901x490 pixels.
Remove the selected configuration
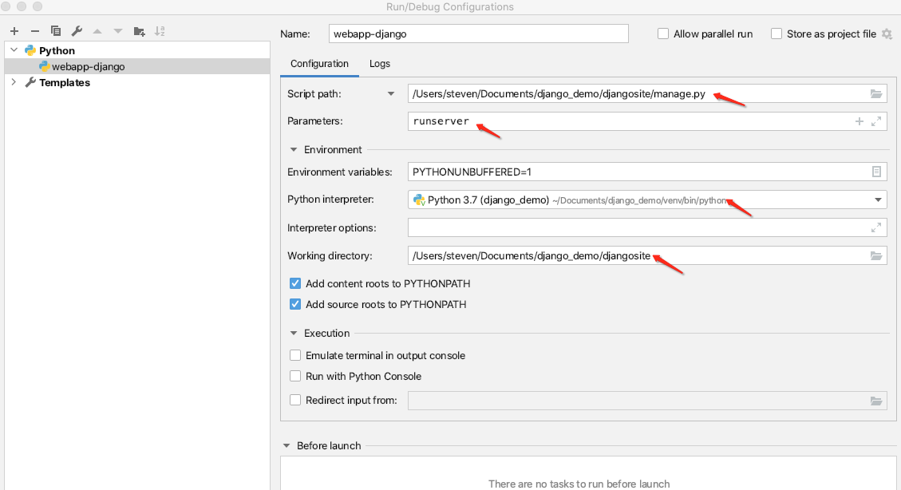point(34,30)
